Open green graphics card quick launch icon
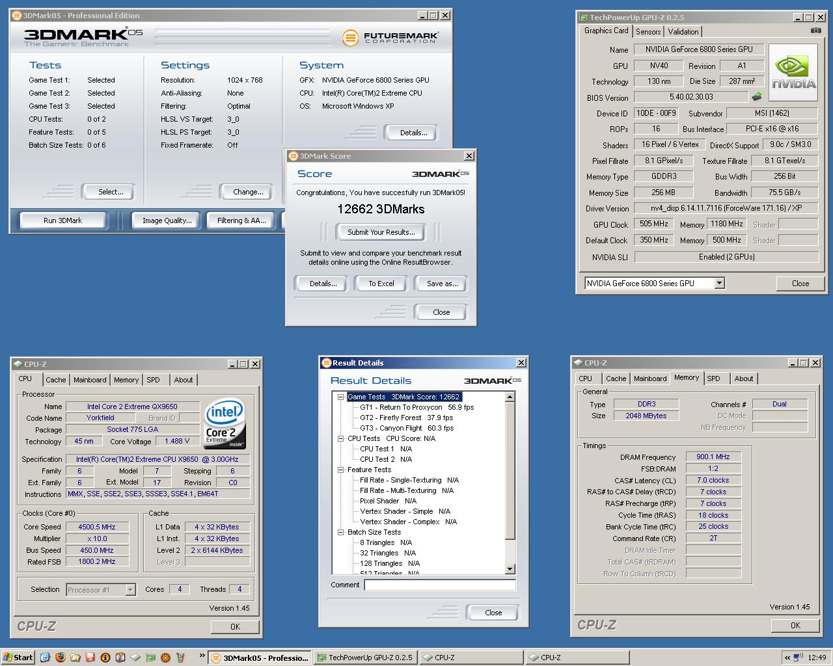Screen dimensions: 833x666 click(x=150, y=658)
